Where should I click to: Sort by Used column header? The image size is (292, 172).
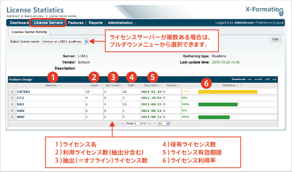point(94,85)
